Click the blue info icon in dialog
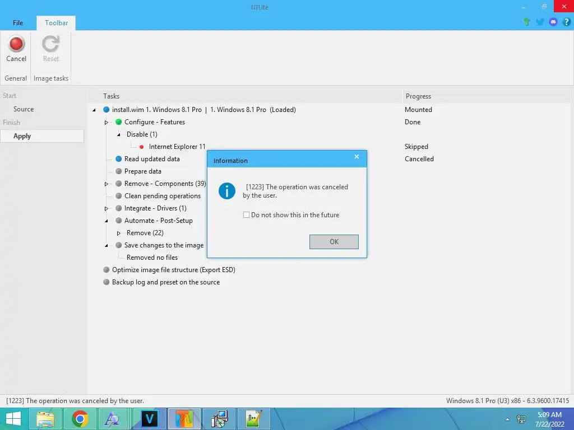574x430 pixels. coord(227,191)
